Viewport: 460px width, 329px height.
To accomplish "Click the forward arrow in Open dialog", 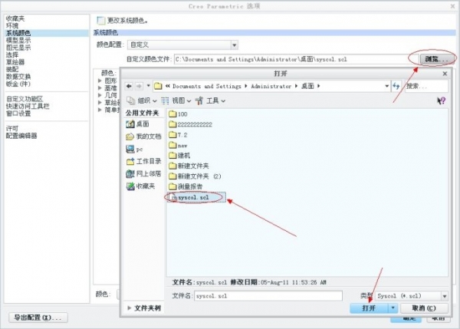I will tap(139, 86).
